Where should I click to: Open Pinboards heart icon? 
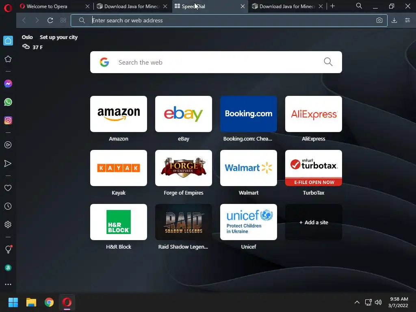[8, 188]
